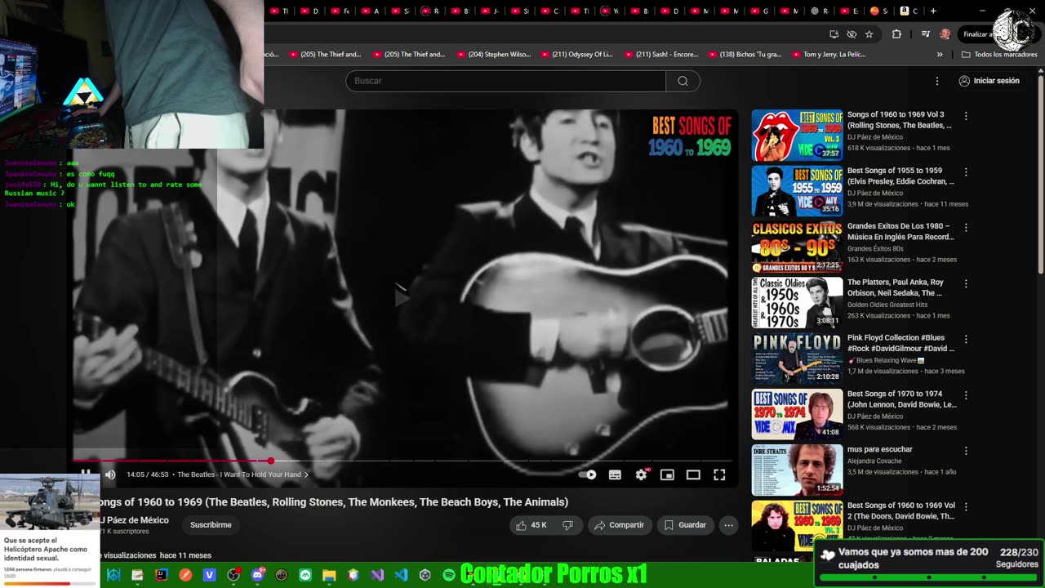
Task: Open the blue V app in taskbar
Action: [x=209, y=575]
